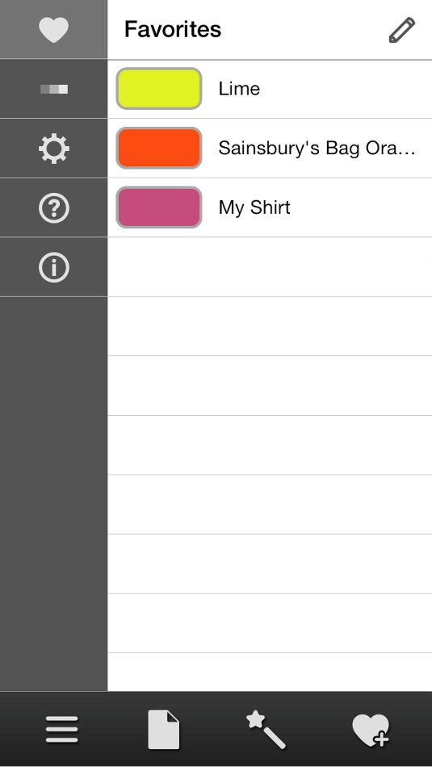Open the Lime favorite entry label

239,89
